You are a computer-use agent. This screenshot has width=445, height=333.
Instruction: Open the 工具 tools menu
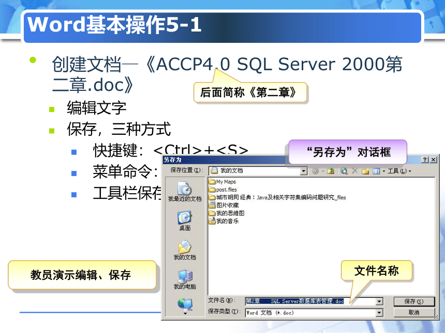click(x=399, y=171)
